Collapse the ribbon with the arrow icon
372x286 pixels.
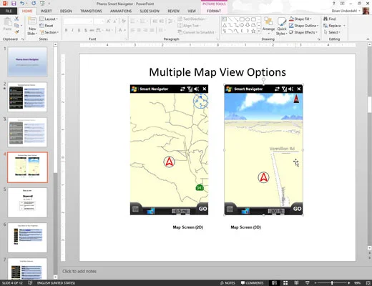[x=368, y=39]
